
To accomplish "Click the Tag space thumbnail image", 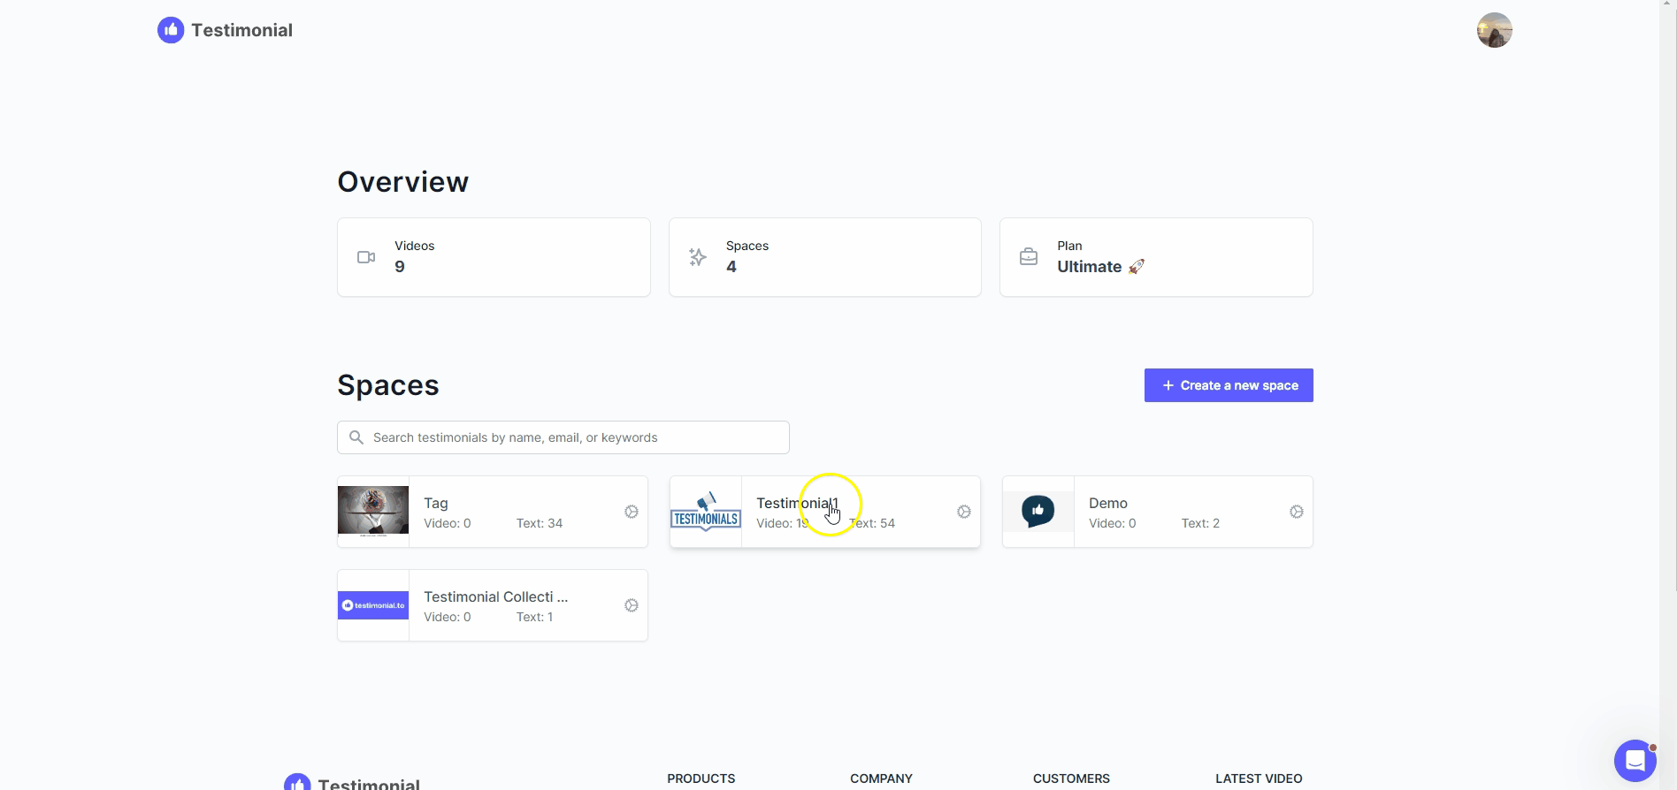I will [x=373, y=512].
